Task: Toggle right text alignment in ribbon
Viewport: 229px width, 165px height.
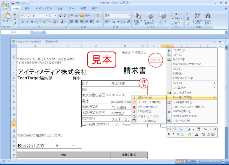Action: [82, 22]
